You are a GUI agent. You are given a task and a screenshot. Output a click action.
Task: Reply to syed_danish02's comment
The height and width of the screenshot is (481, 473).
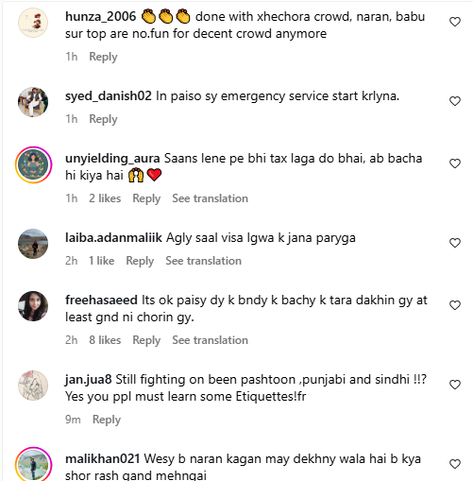(x=103, y=119)
